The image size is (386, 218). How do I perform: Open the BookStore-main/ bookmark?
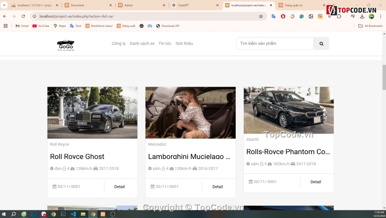pos(99,26)
